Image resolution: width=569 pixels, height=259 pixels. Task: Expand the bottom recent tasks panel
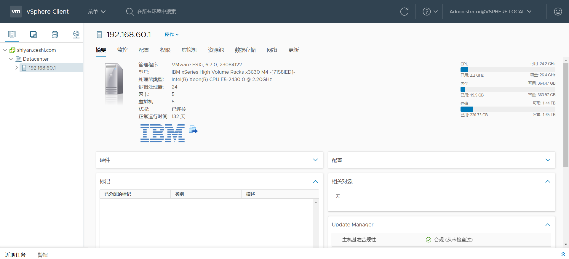point(563,254)
